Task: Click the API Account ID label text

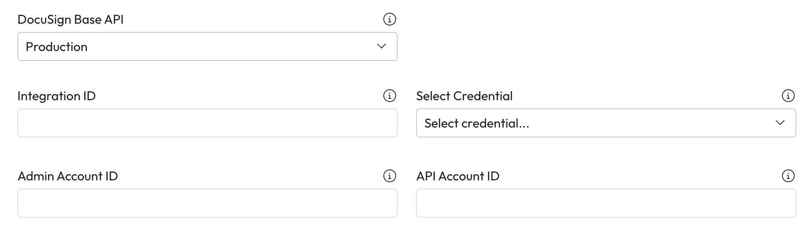Action: click(x=458, y=176)
